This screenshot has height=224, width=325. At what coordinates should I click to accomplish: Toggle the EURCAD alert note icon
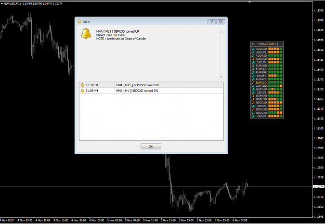pyautogui.click(x=253, y=69)
